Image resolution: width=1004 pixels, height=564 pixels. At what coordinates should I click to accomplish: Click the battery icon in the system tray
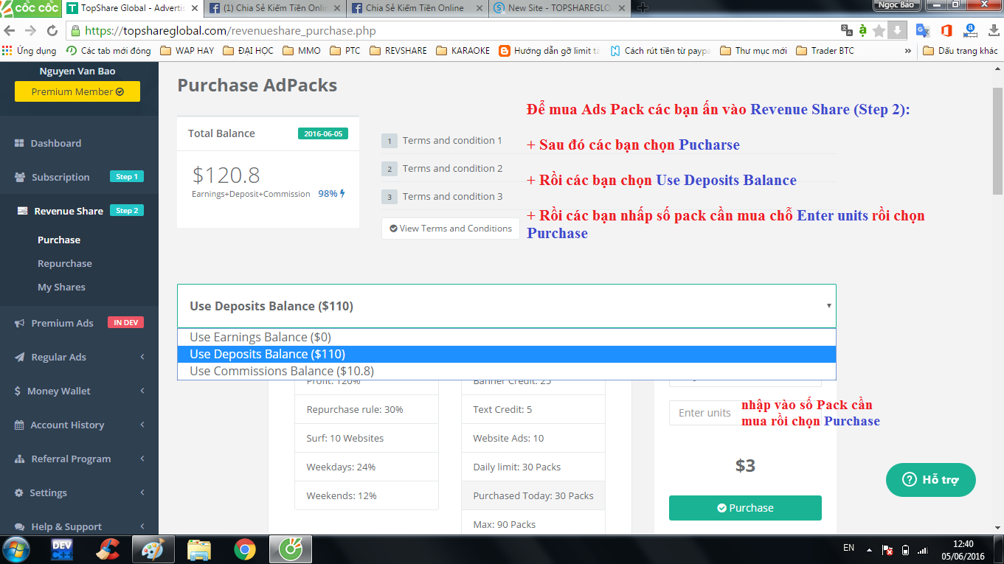(x=906, y=550)
